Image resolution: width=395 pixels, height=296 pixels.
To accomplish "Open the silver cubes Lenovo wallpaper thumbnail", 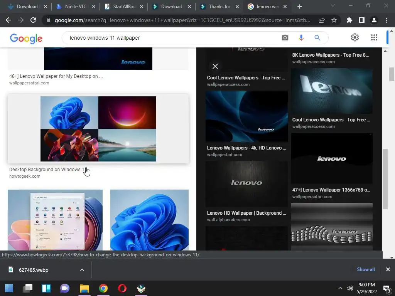I will tap(331, 227).
